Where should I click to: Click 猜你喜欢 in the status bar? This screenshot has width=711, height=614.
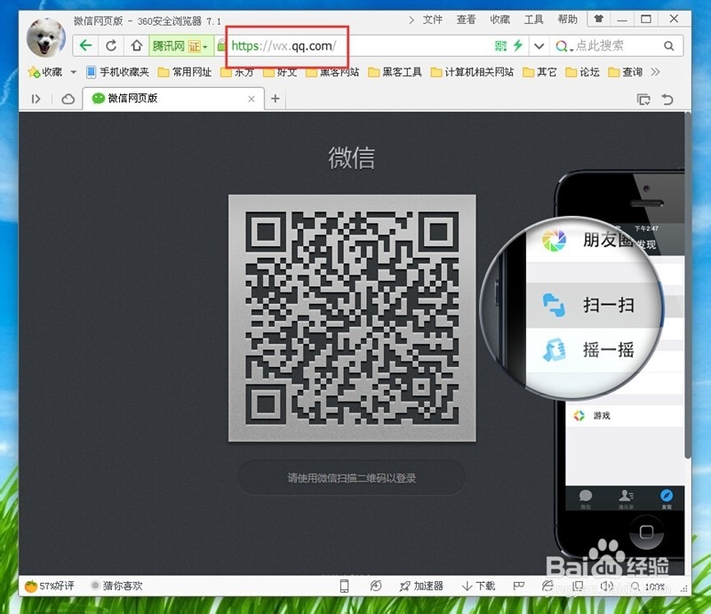click(117, 586)
